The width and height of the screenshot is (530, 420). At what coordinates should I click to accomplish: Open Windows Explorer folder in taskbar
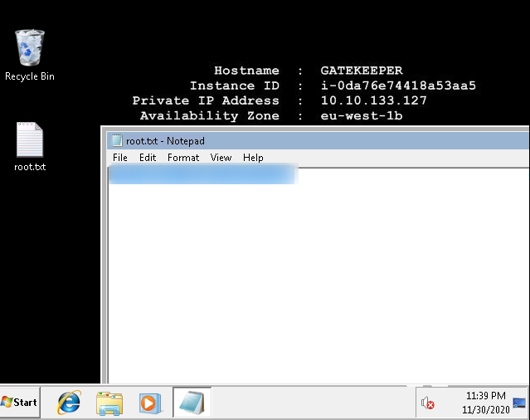(x=109, y=403)
